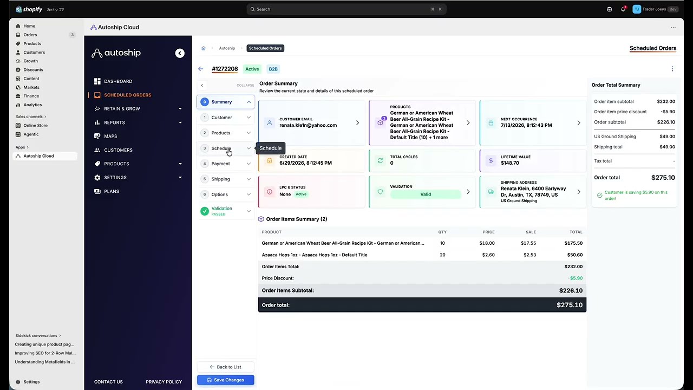Select Products in Autoship sidebar

coord(116,164)
